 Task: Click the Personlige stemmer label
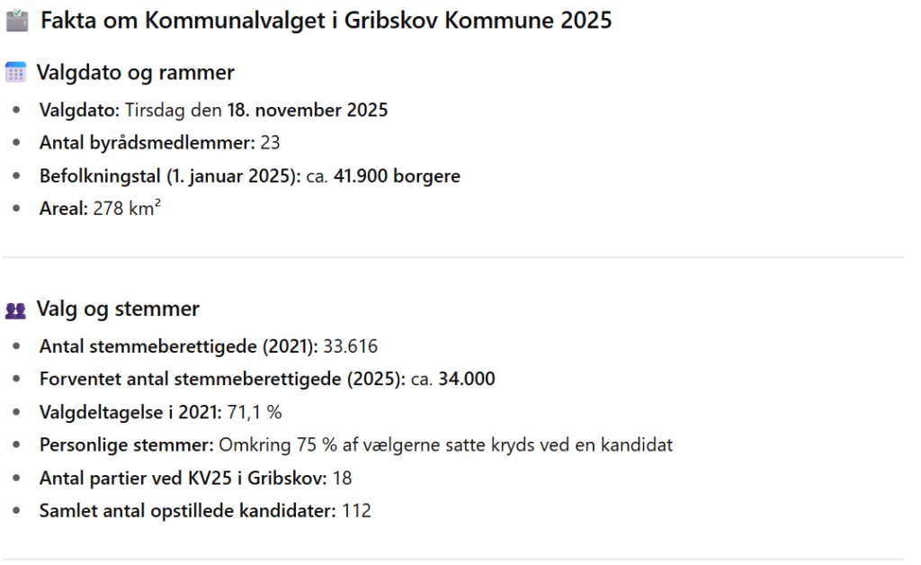[x=125, y=444]
